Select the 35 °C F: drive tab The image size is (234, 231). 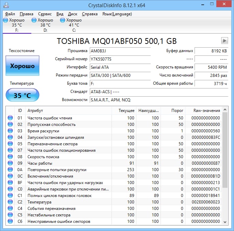[17, 25]
